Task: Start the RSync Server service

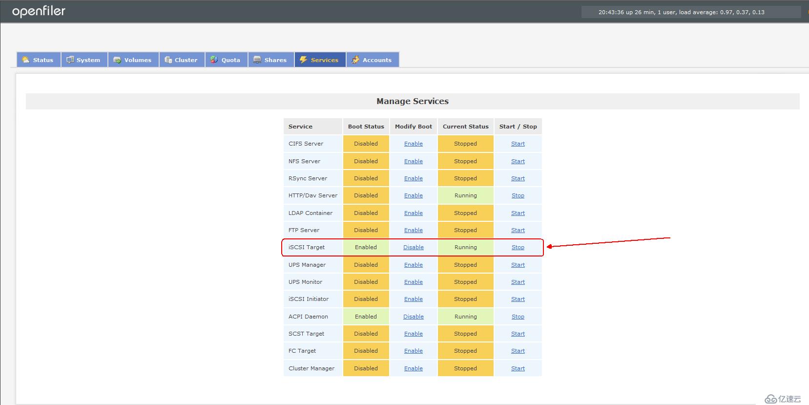Action: pyautogui.click(x=518, y=178)
